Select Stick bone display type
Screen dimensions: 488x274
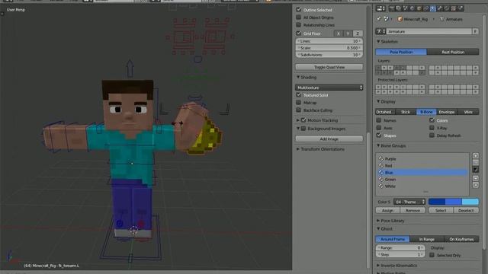pos(406,112)
